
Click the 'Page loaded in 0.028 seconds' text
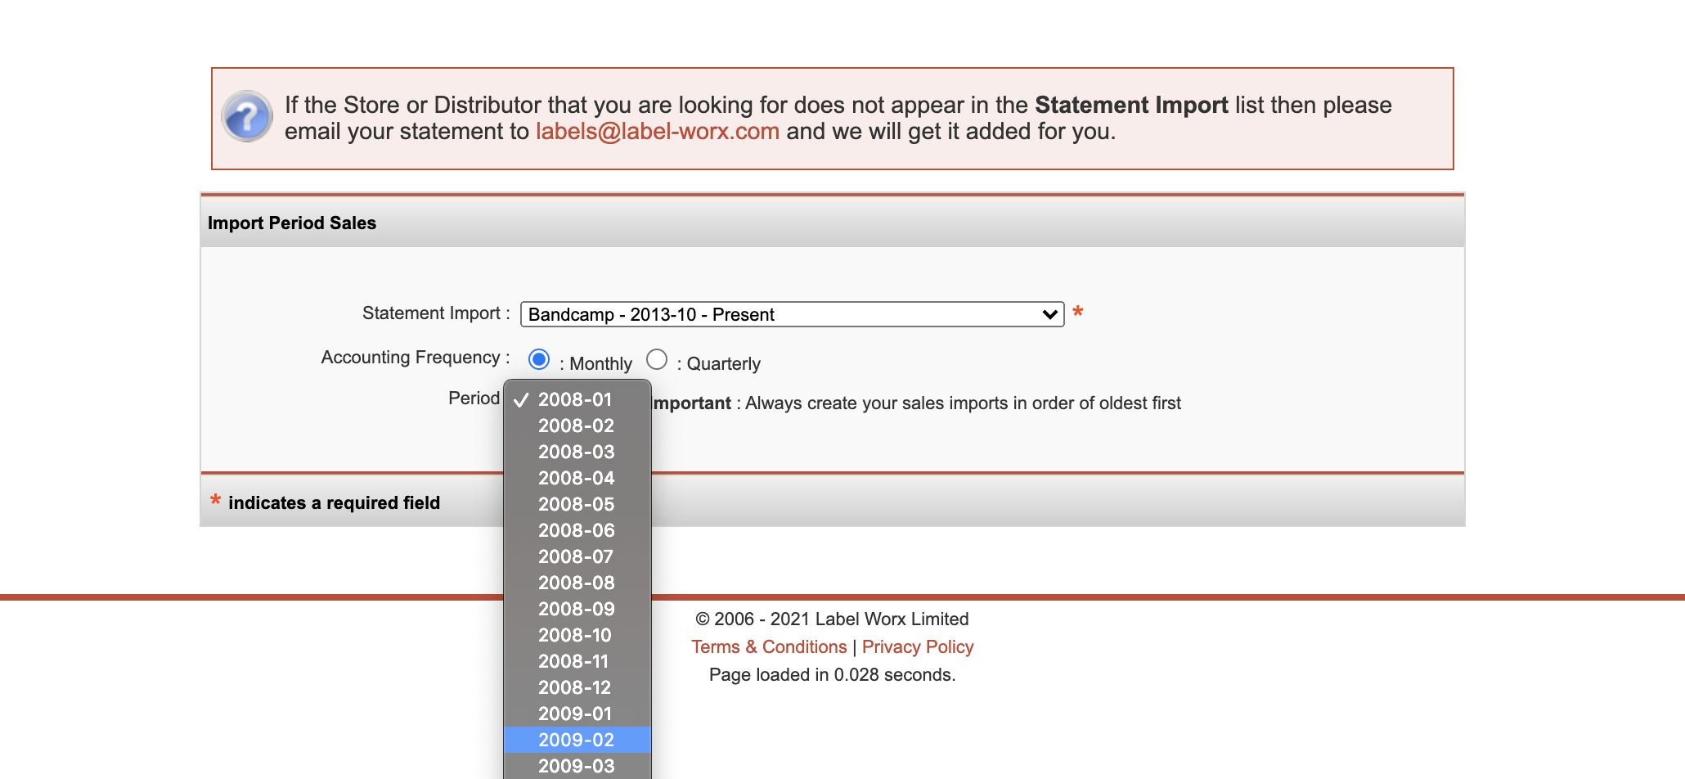(x=832, y=675)
